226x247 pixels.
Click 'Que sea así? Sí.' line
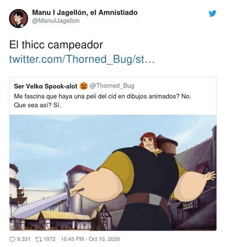point(37,105)
